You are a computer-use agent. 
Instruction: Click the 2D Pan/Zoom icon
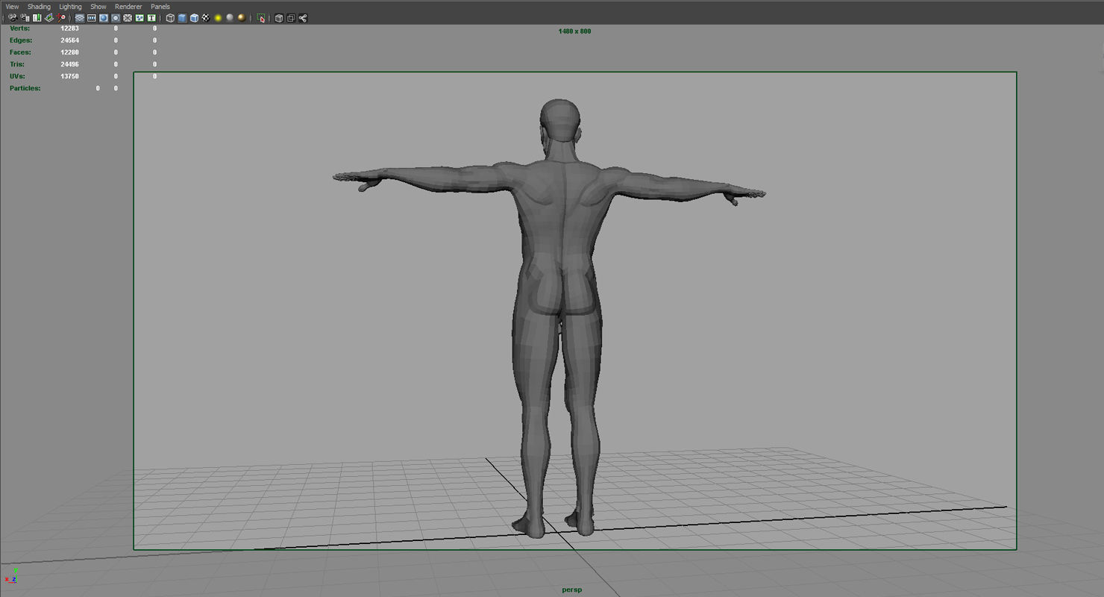61,18
